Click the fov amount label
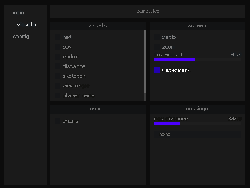This screenshot has height=188, width=250. coord(169,54)
